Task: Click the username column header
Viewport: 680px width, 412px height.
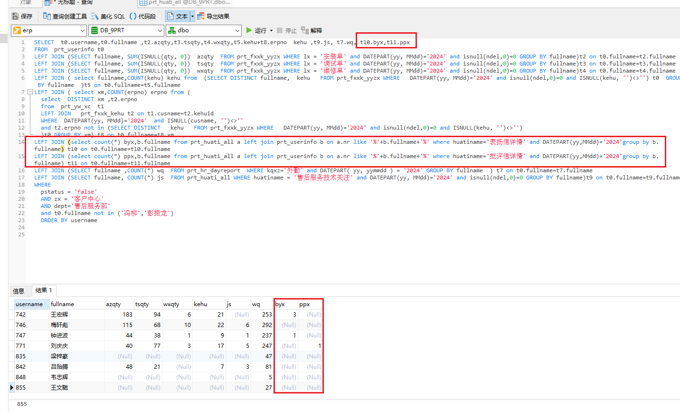Action: pos(31,304)
